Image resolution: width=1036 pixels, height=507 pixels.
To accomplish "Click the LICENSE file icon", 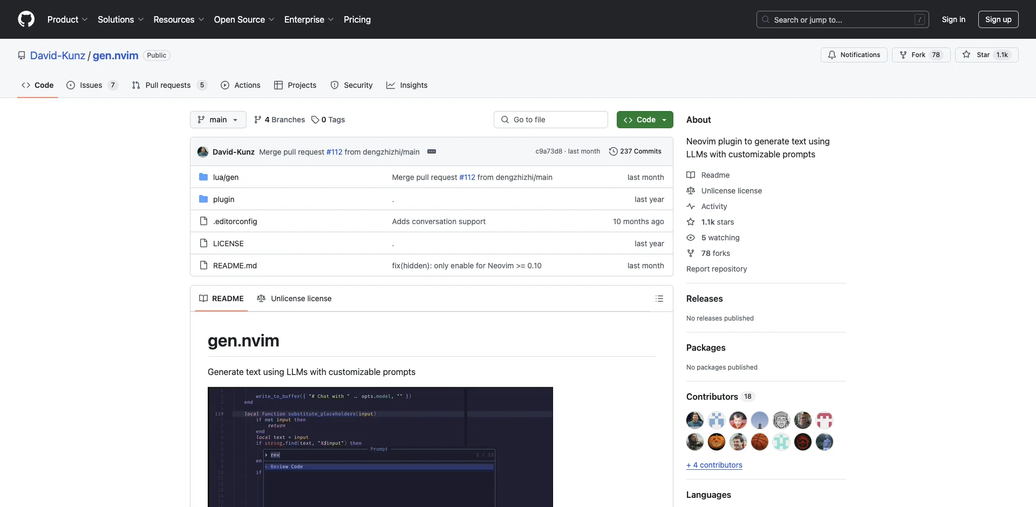I will pos(203,243).
